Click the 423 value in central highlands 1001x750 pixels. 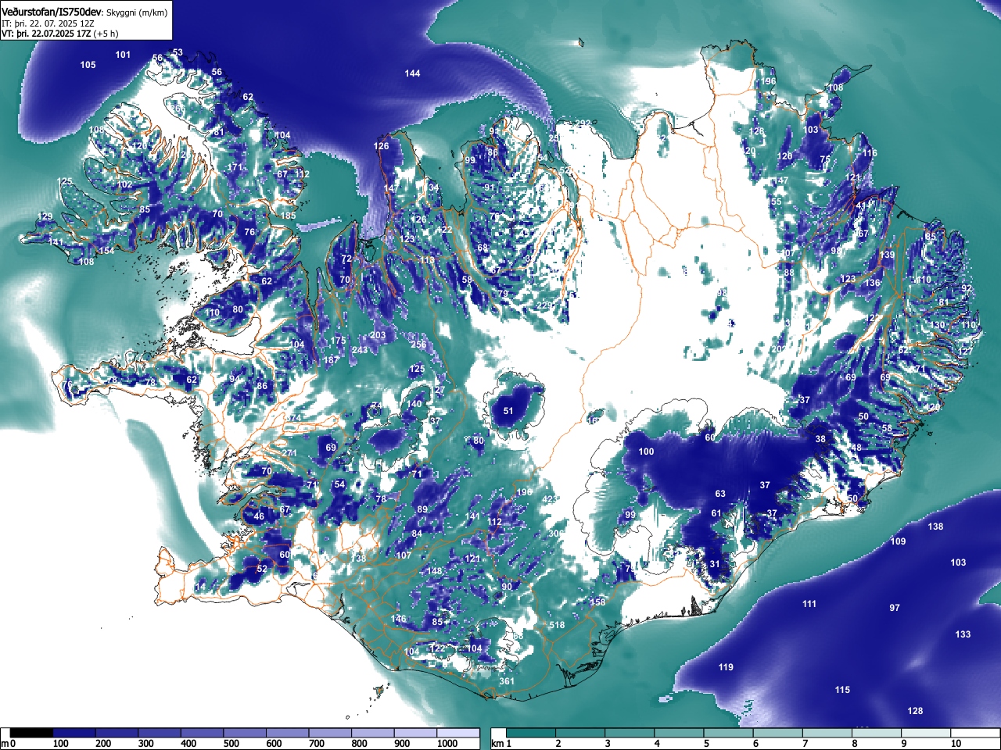coord(550,499)
